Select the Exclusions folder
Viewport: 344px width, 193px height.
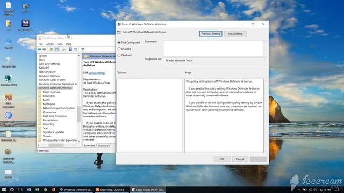click(49, 96)
